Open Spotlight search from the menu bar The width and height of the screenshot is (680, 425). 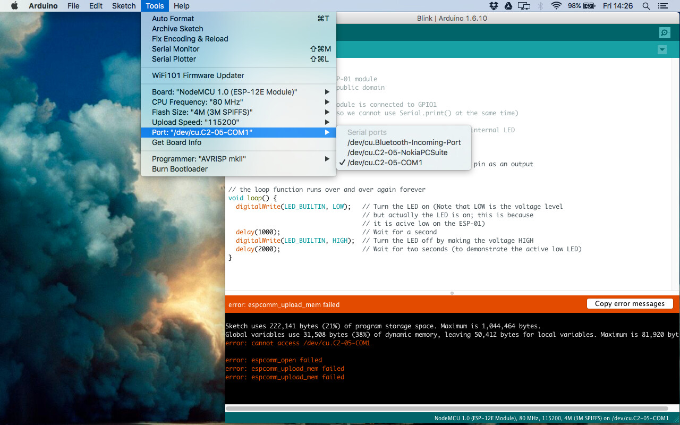(645, 6)
